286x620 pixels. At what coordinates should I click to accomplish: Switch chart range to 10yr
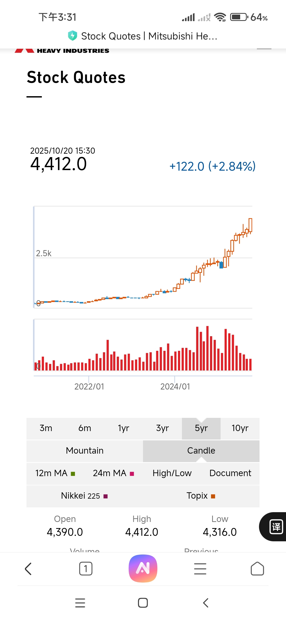tap(240, 428)
